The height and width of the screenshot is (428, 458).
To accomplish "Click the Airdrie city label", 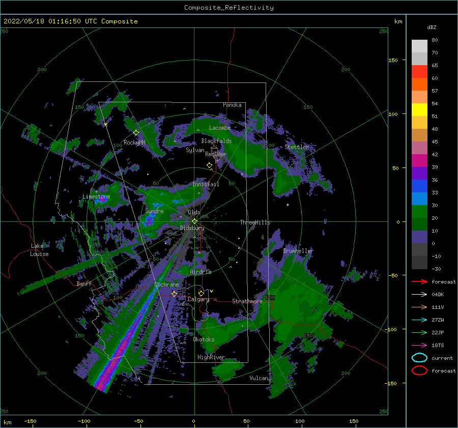I will (201, 272).
